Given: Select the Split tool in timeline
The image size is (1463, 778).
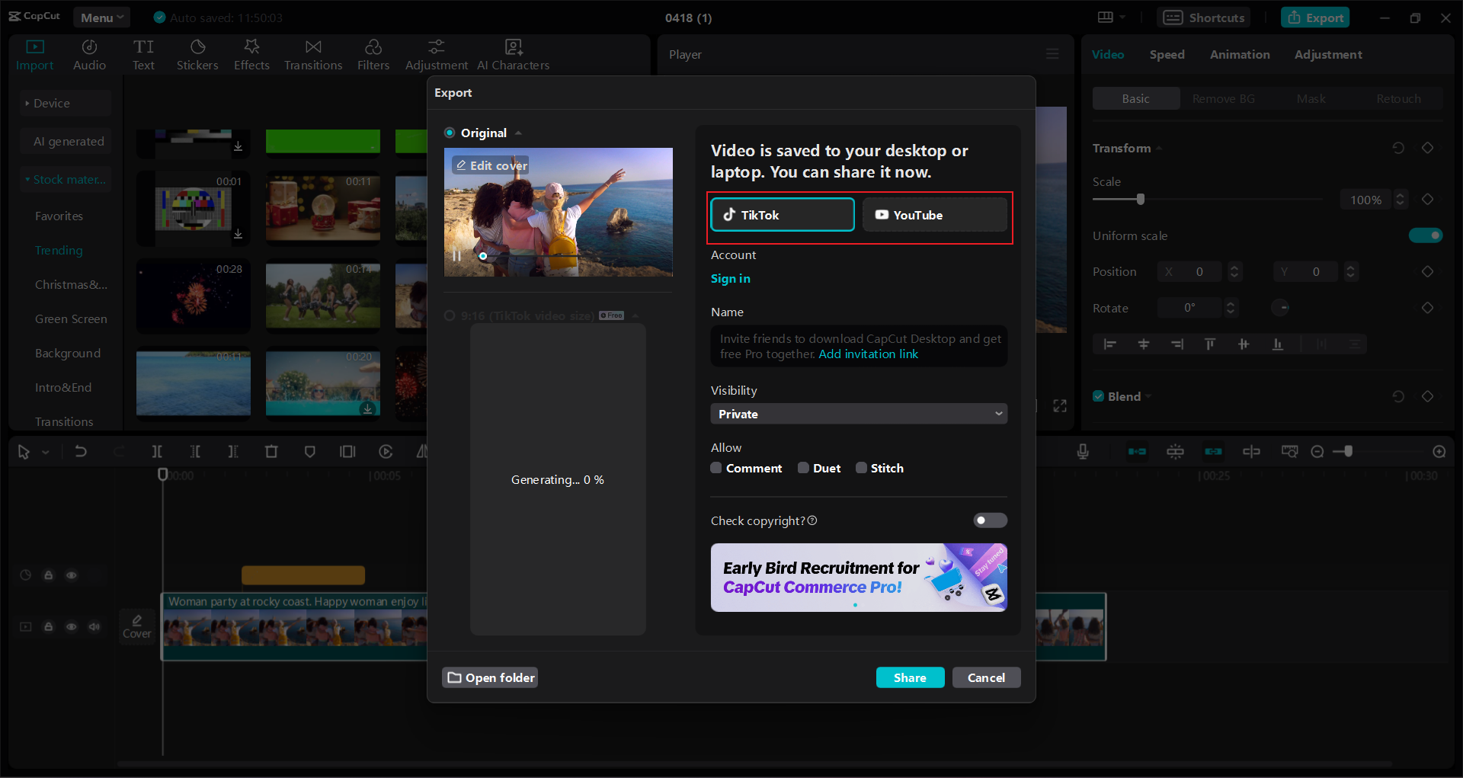Looking at the screenshot, I should pyautogui.click(x=157, y=452).
